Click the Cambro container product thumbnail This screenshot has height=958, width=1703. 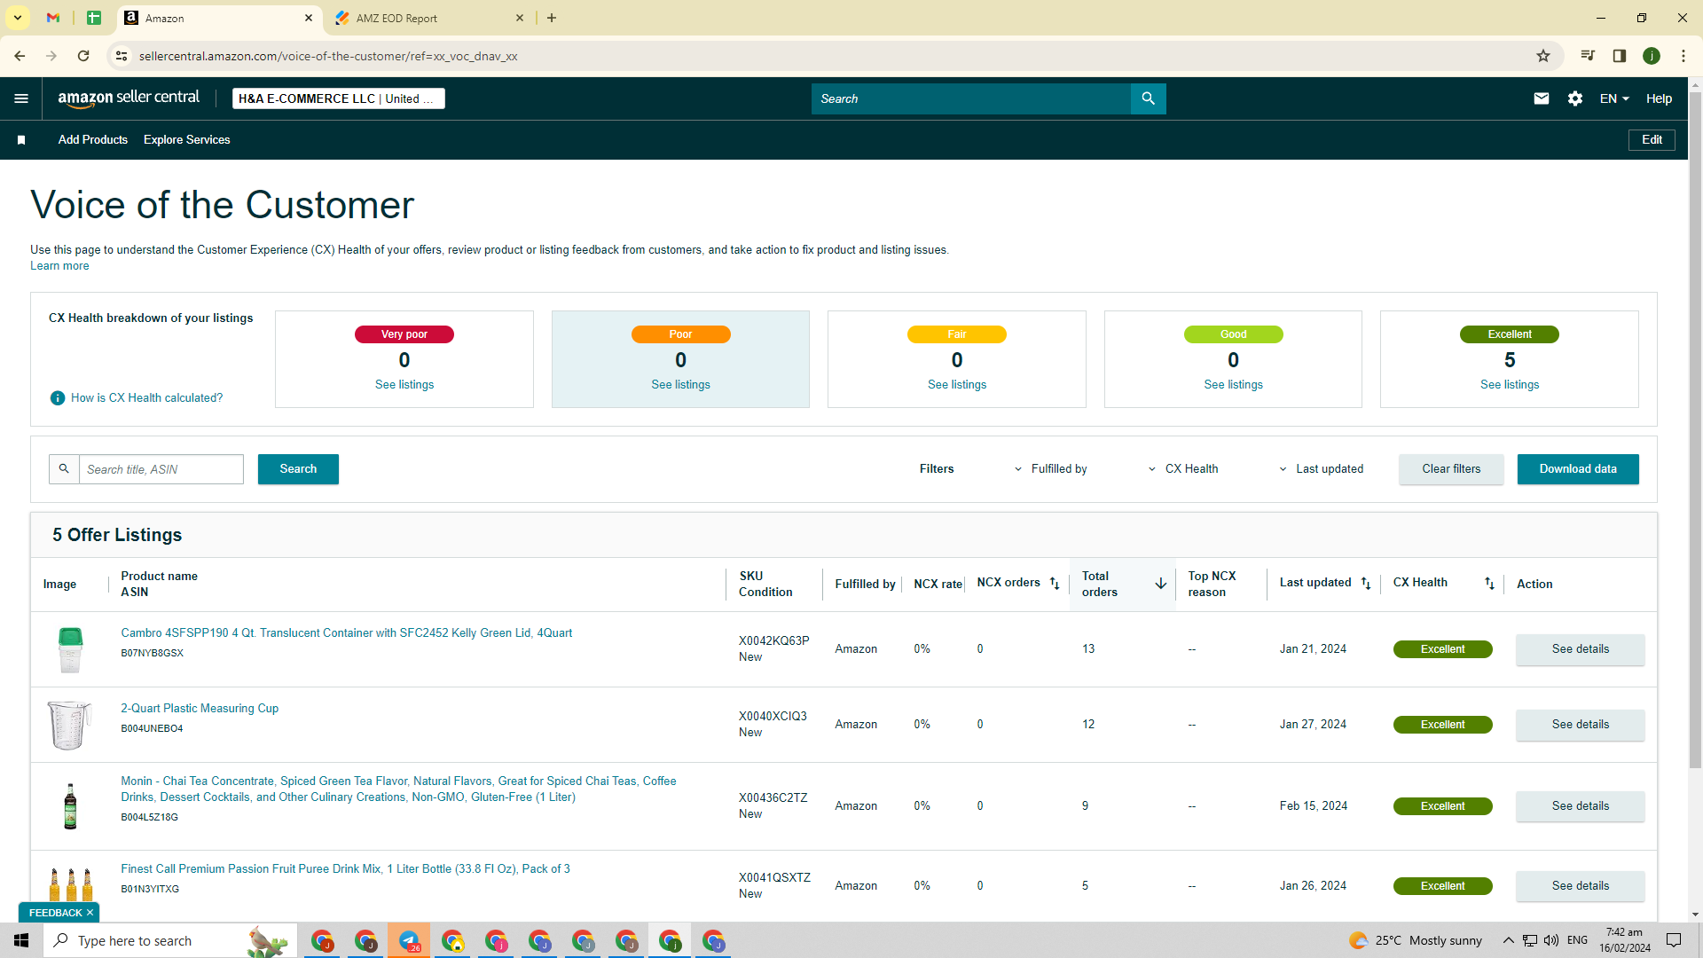tap(70, 649)
